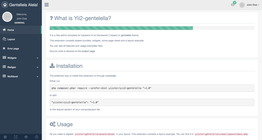Toggle the sidebar with the hamburger icon
The width and height of the screenshot is (262, 140).
tap(47, 5)
